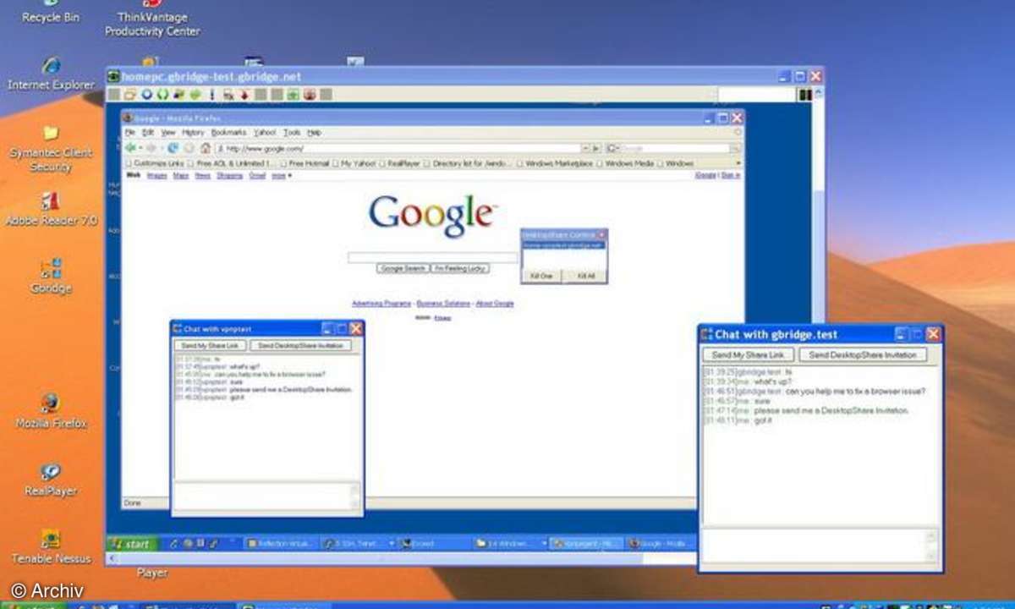This screenshot has width=1015, height=609.
Task: Click Send DesktopShare Invitation in vpnptest chat
Action: (x=301, y=346)
